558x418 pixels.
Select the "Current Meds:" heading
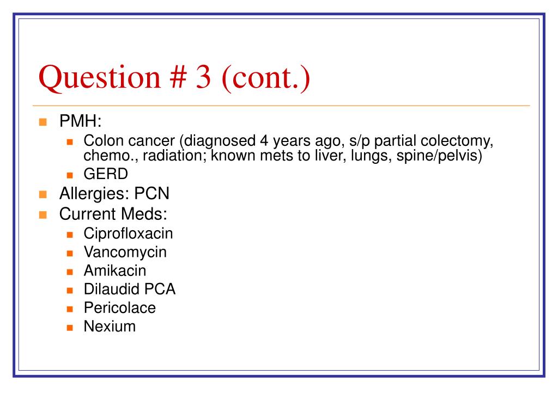click(113, 213)
